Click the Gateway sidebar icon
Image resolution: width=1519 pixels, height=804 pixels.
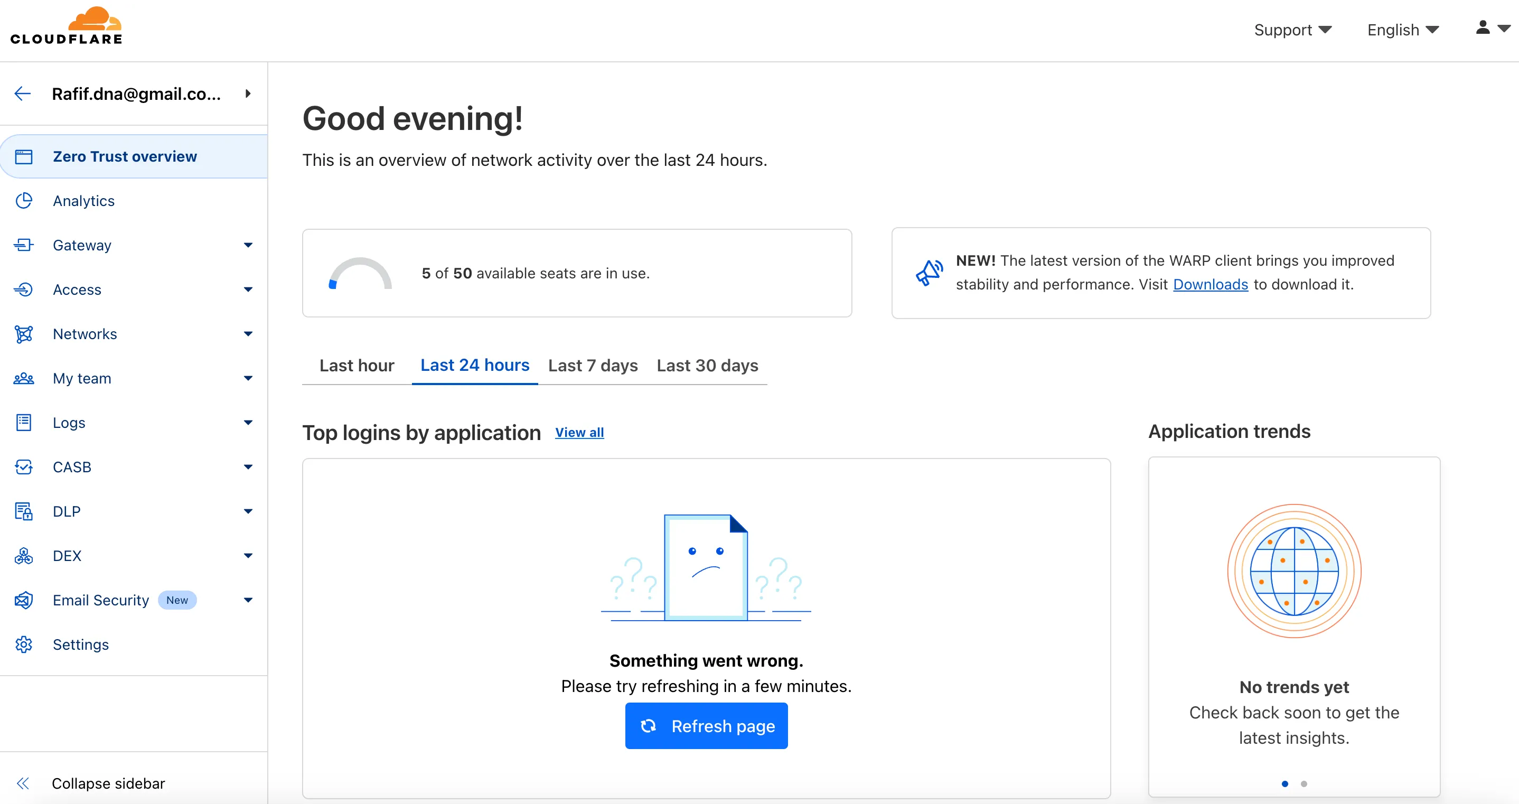tap(24, 246)
